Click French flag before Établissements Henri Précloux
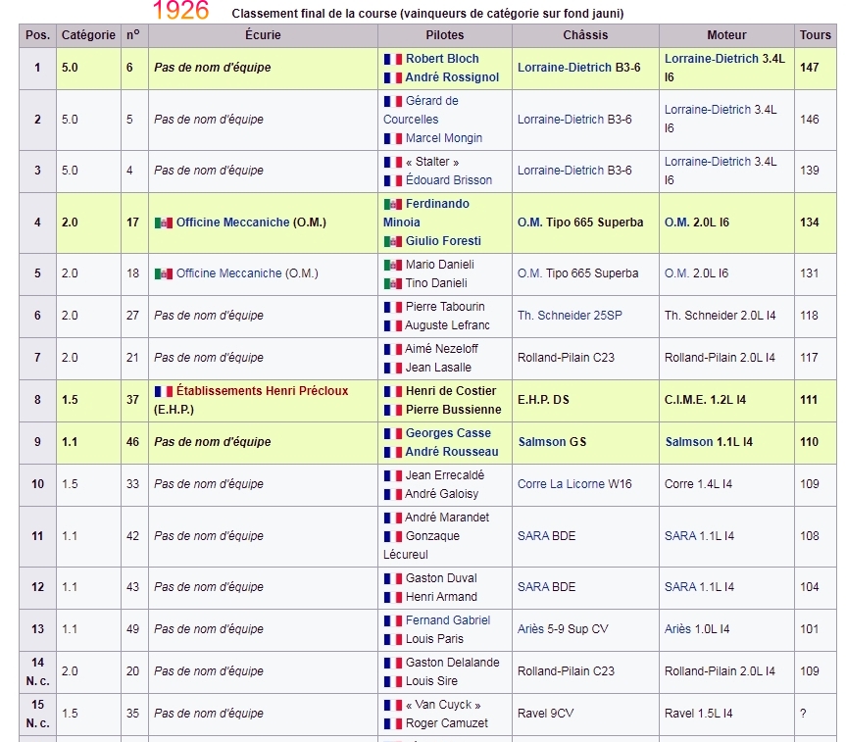 [x=164, y=391]
